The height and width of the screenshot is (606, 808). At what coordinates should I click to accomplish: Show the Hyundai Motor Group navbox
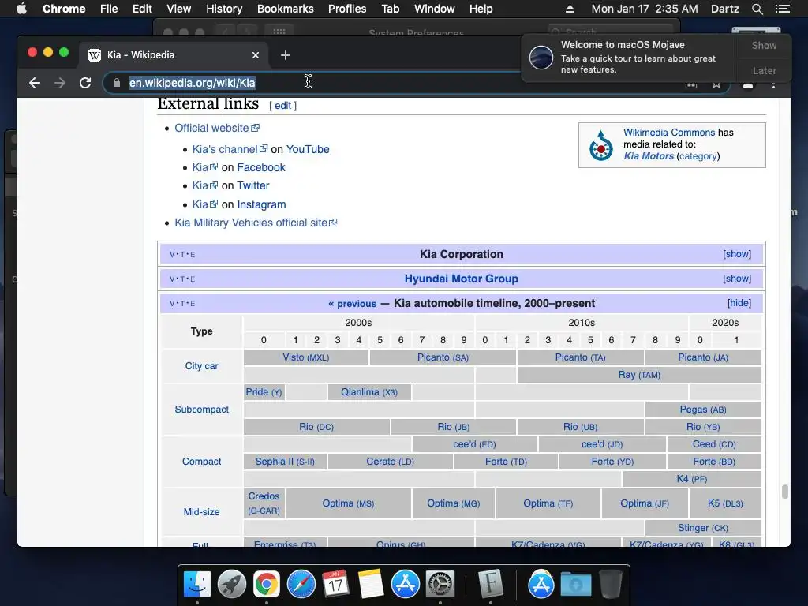[737, 279]
